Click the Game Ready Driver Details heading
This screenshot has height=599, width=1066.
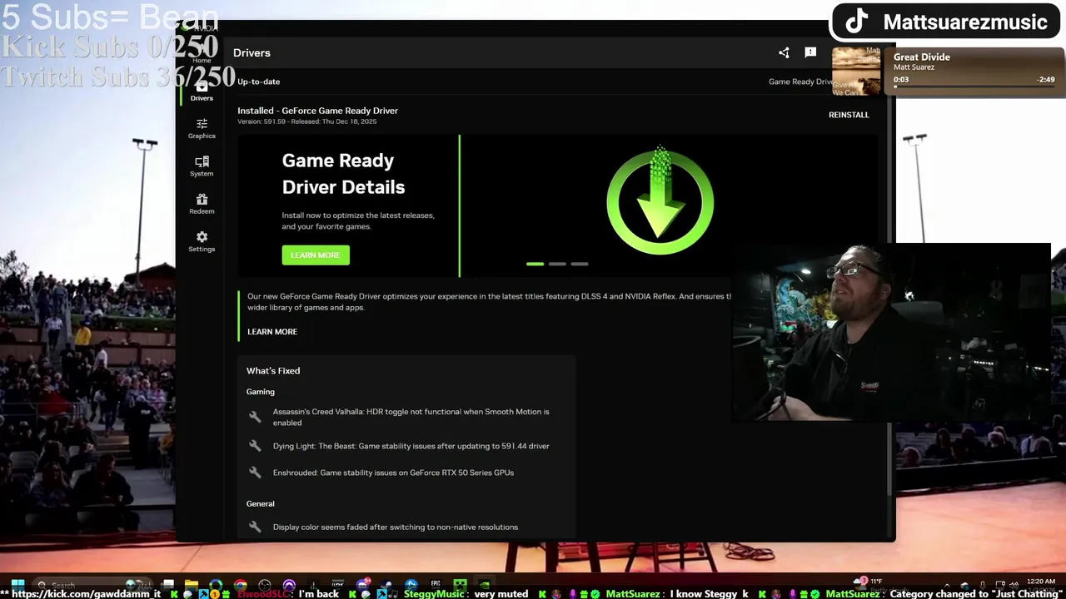tap(343, 174)
